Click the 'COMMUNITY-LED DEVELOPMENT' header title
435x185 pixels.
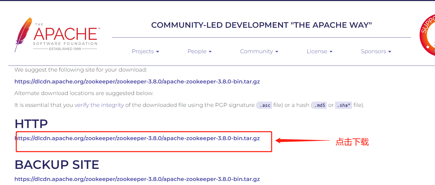(x=261, y=25)
